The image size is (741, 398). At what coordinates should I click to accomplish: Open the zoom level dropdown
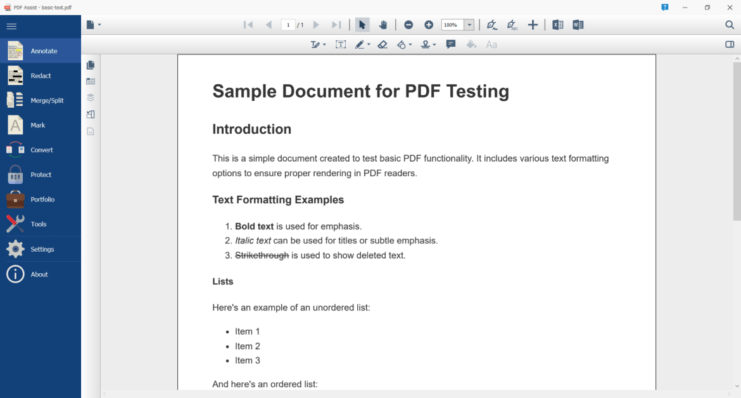pyautogui.click(x=469, y=25)
